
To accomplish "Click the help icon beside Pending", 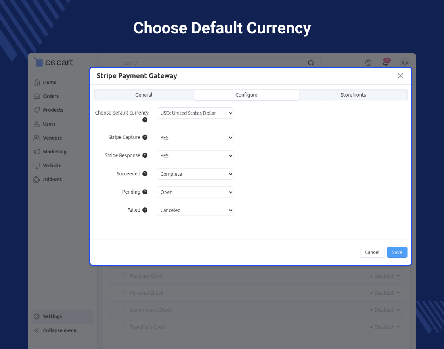I will [145, 192].
